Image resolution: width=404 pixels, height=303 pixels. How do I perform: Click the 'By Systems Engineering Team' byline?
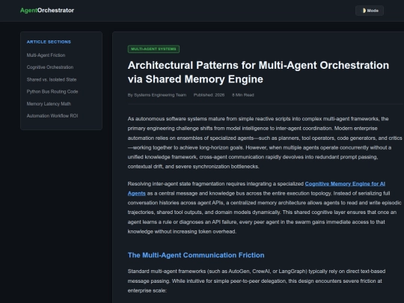coord(157,95)
